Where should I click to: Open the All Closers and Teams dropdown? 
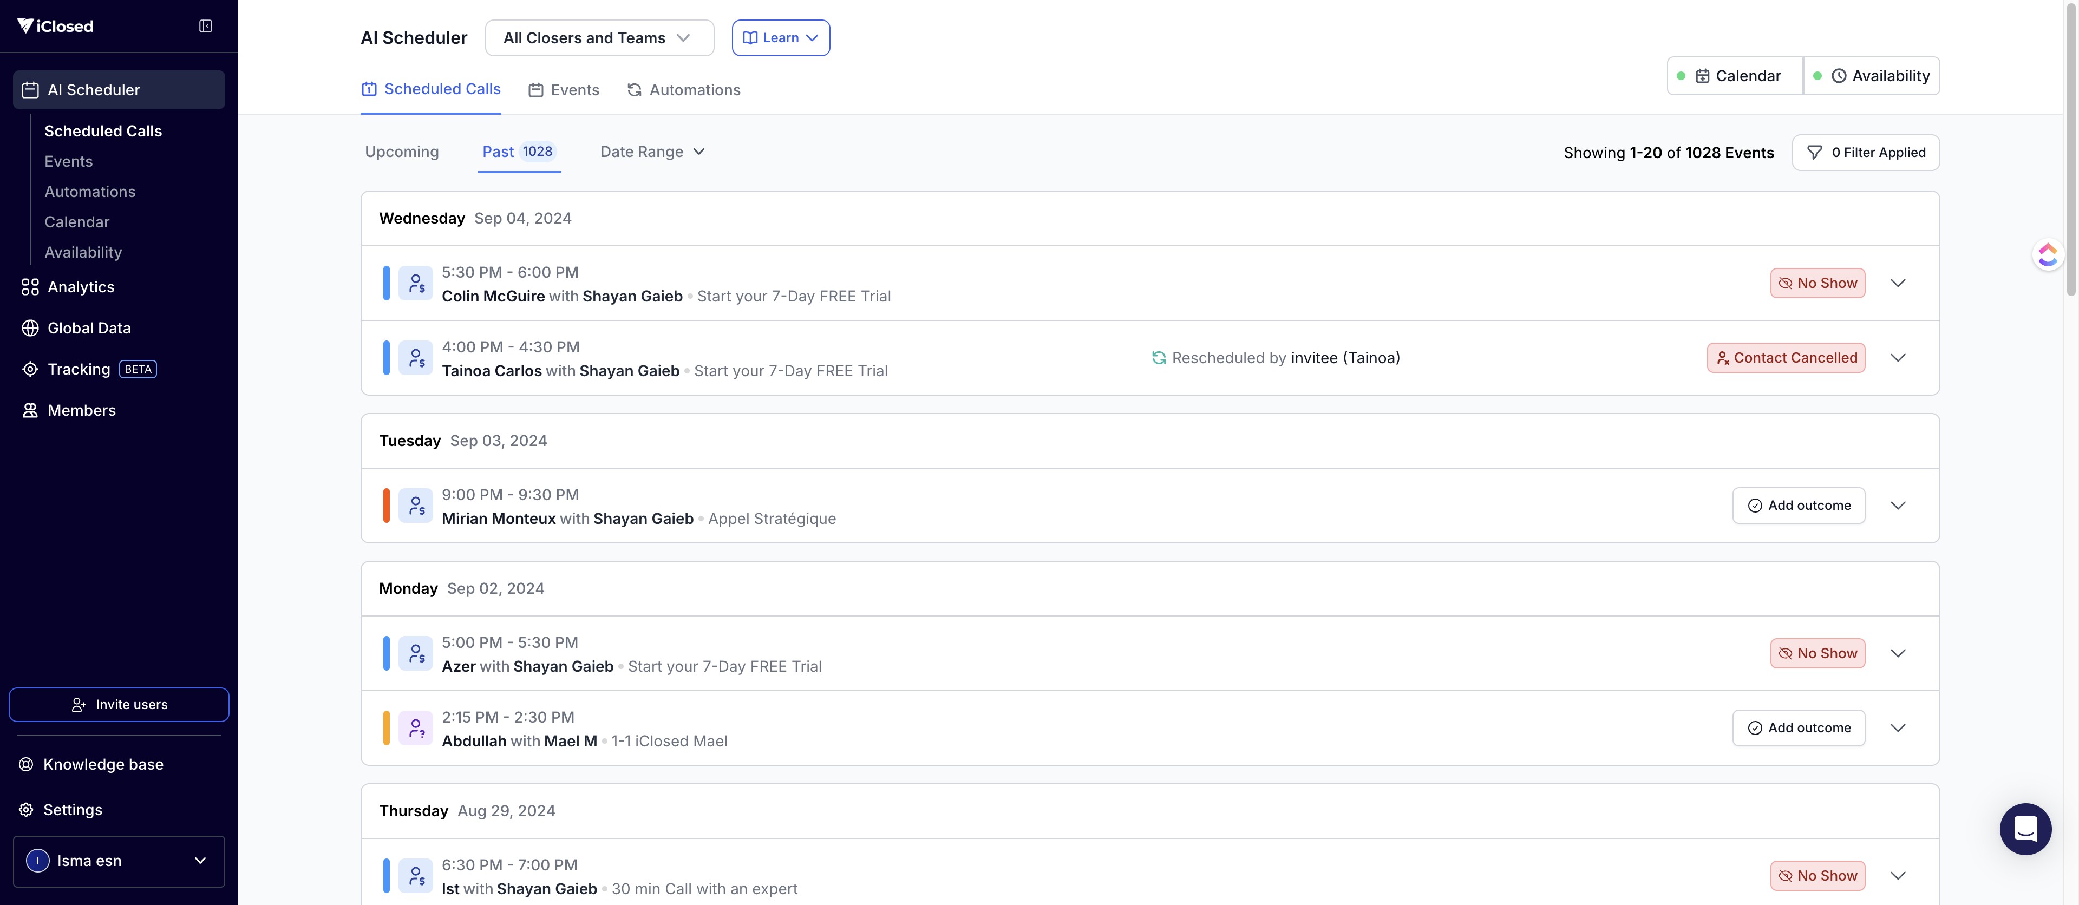[x=599, y=38]
